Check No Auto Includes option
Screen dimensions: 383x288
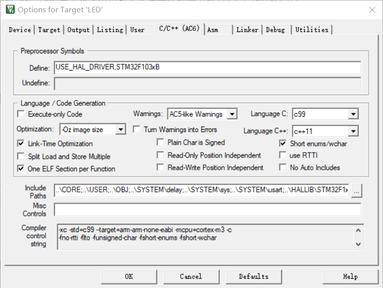(283, 167)
